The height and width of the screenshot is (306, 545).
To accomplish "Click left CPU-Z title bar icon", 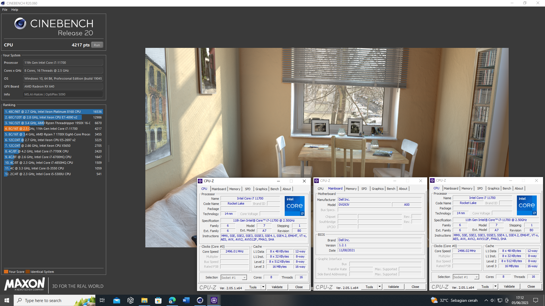I will tap(200, 181).
